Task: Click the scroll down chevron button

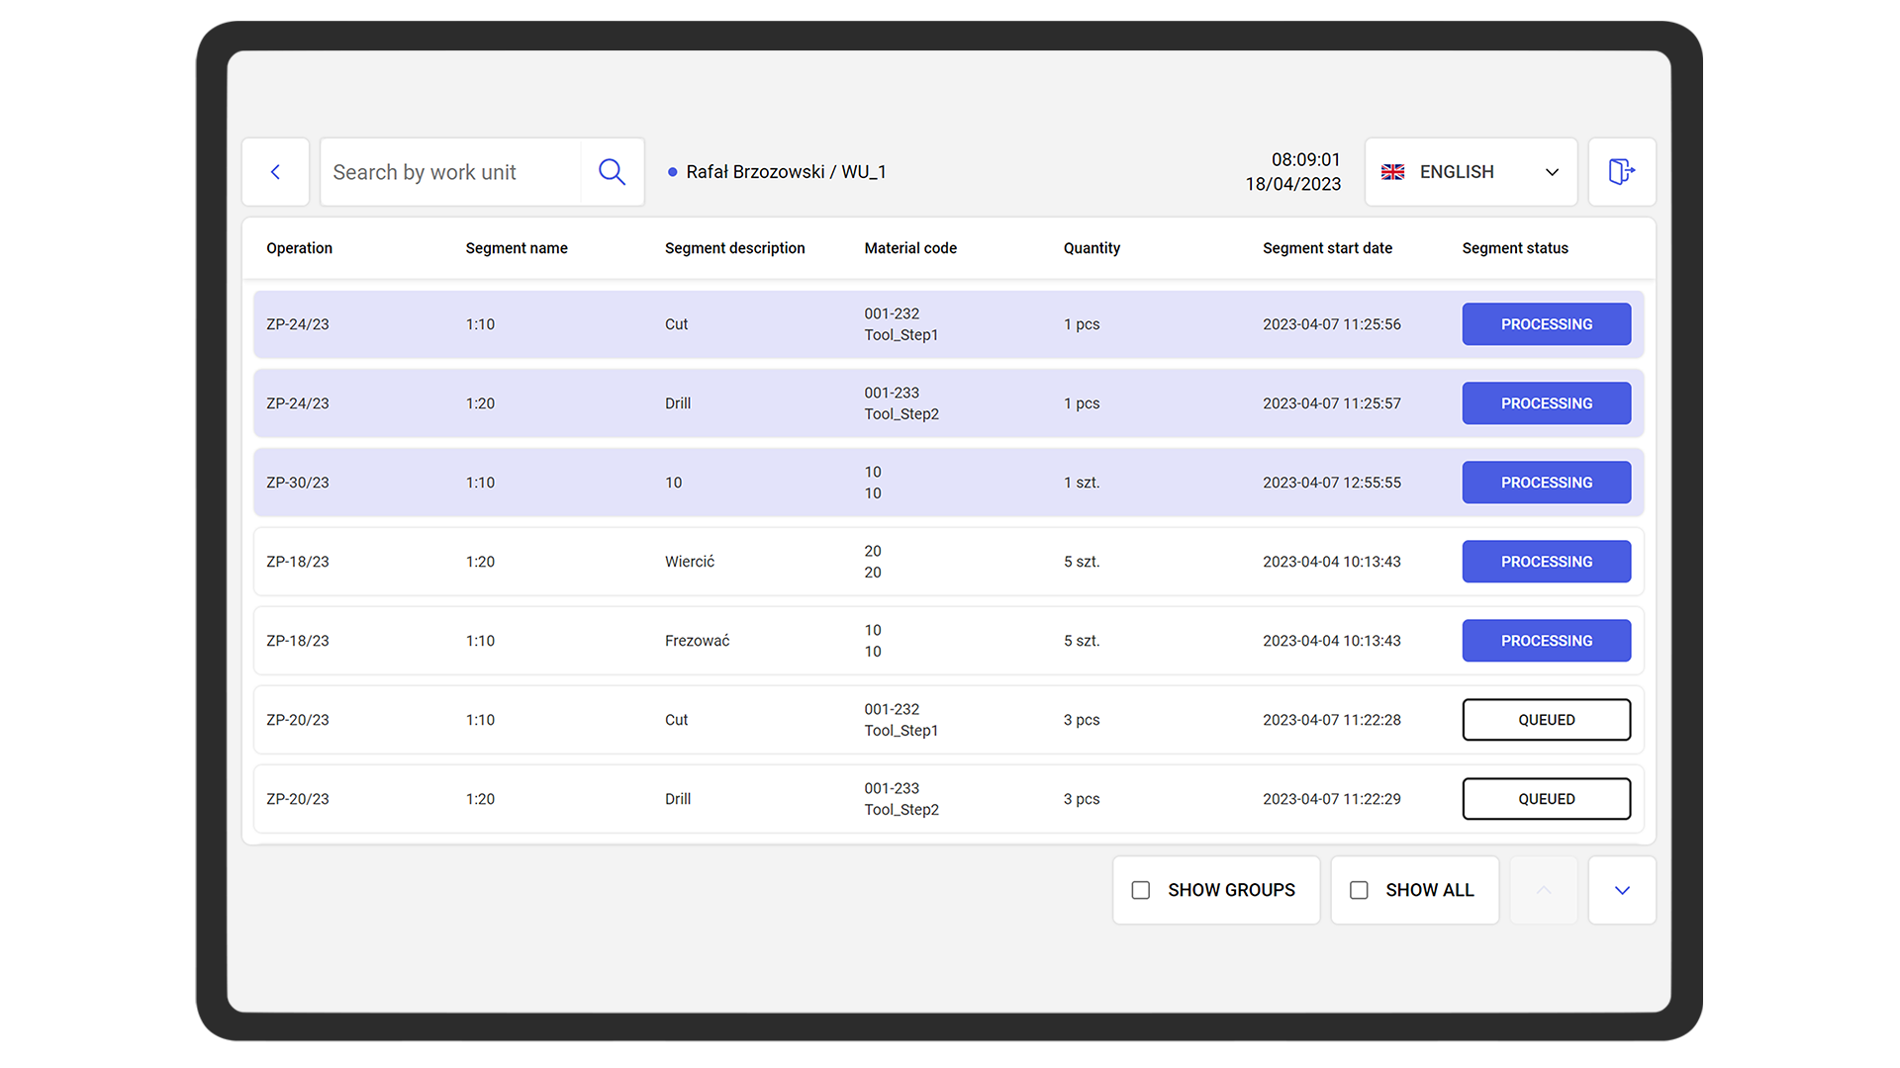Action: 1621,890
